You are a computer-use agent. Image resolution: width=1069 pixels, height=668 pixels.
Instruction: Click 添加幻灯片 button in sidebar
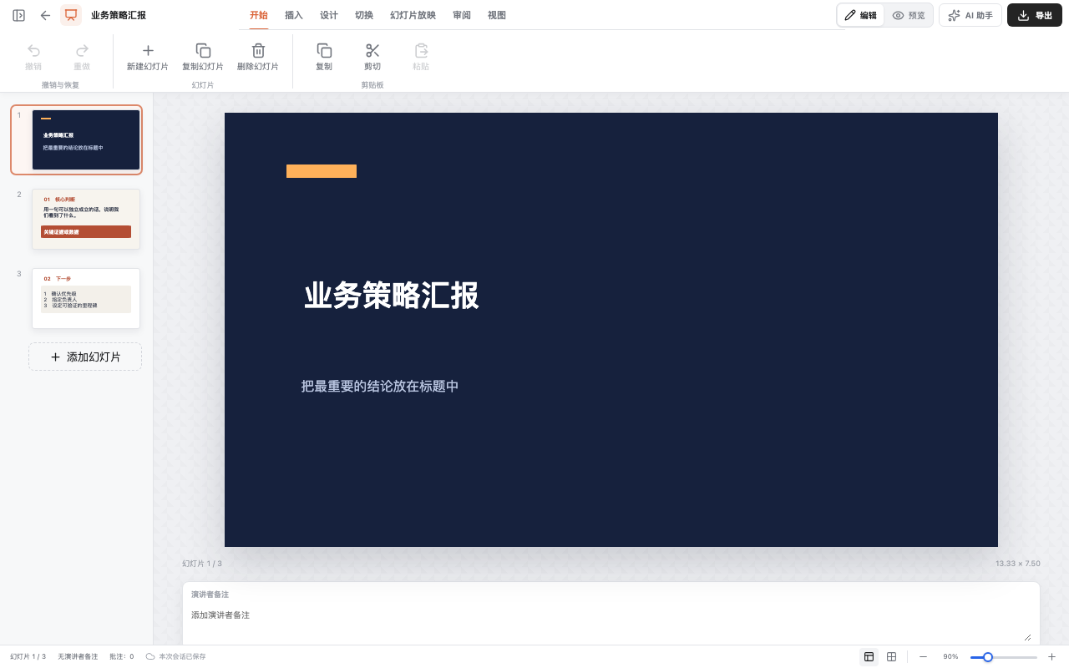[x=85, y=357]
